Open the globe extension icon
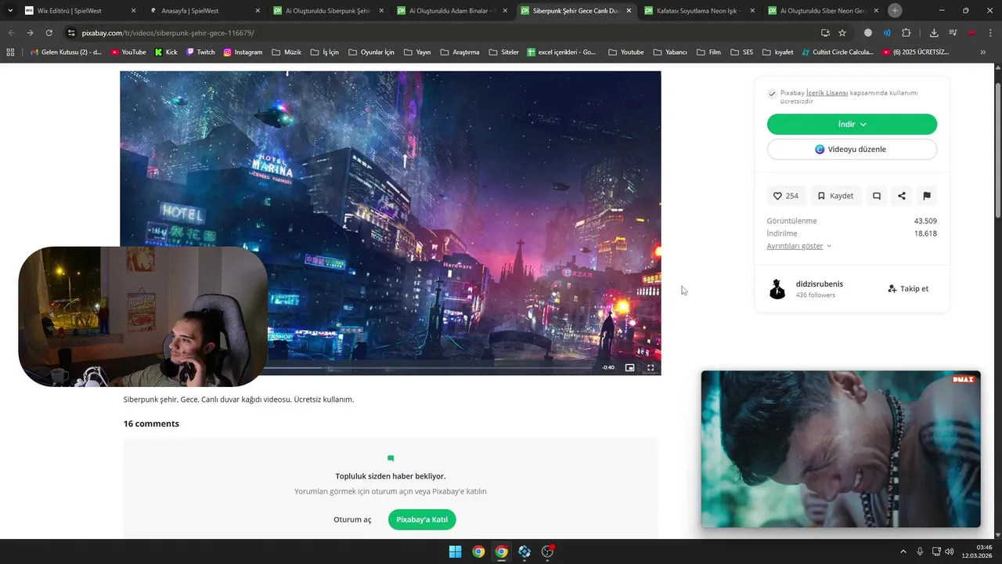1002x564 pixels. [x=868, y=33]
